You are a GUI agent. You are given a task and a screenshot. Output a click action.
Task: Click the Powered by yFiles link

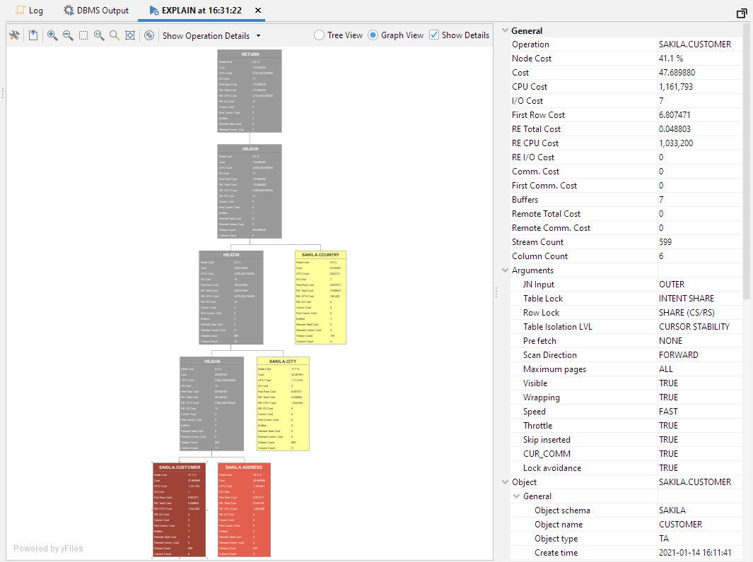[48, 548]
